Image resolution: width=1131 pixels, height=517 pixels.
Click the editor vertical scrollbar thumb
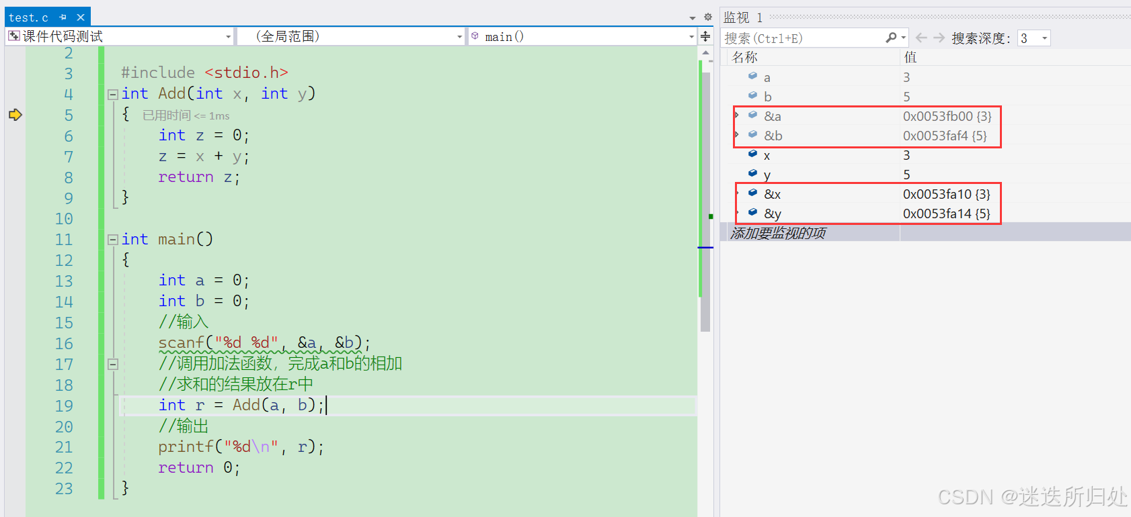click(x=705, y=201)
